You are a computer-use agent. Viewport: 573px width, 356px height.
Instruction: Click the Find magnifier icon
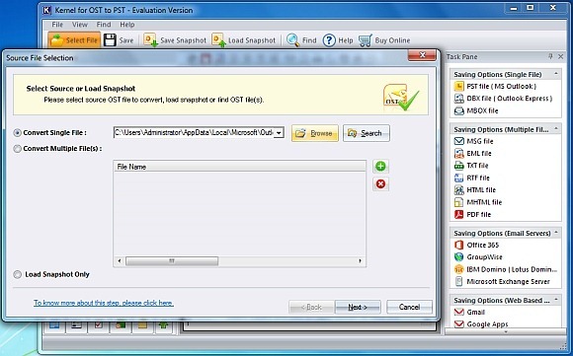point(292,40)
